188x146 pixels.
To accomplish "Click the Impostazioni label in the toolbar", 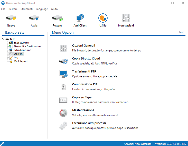I will pos(126,26).
